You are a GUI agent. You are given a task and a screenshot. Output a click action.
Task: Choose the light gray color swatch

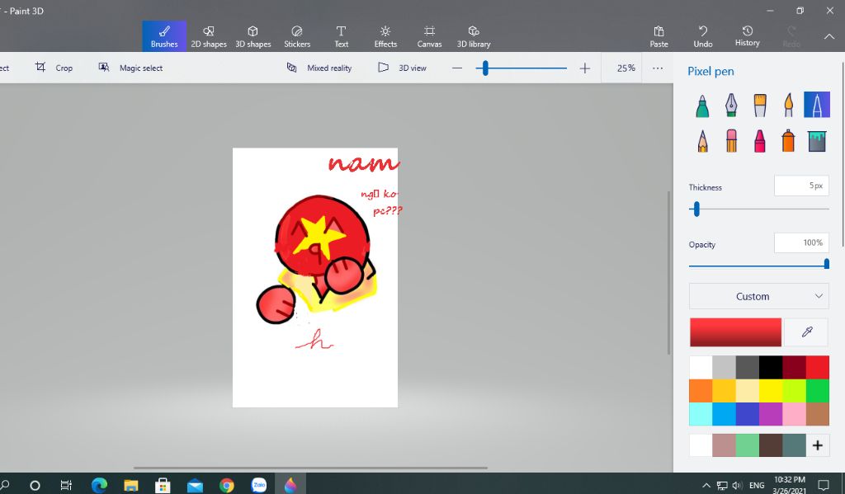click(724, 368)
